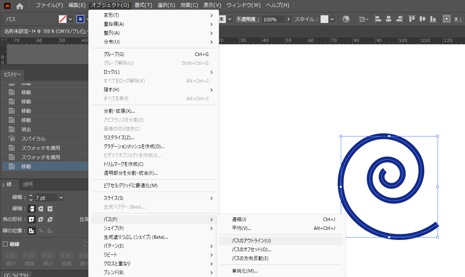Click the vertical align top icon
The image size is (465, 277).
(411, 19)
